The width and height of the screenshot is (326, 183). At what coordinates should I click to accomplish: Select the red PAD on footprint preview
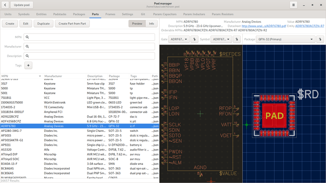click(x=274, y=116)
